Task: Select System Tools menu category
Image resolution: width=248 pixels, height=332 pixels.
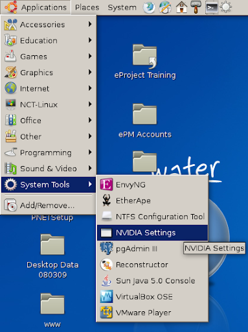Action: click(49, 185)
